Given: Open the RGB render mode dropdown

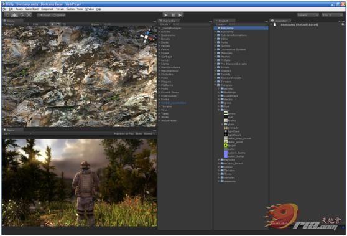Looking at the screenshot, I should 40,24.
